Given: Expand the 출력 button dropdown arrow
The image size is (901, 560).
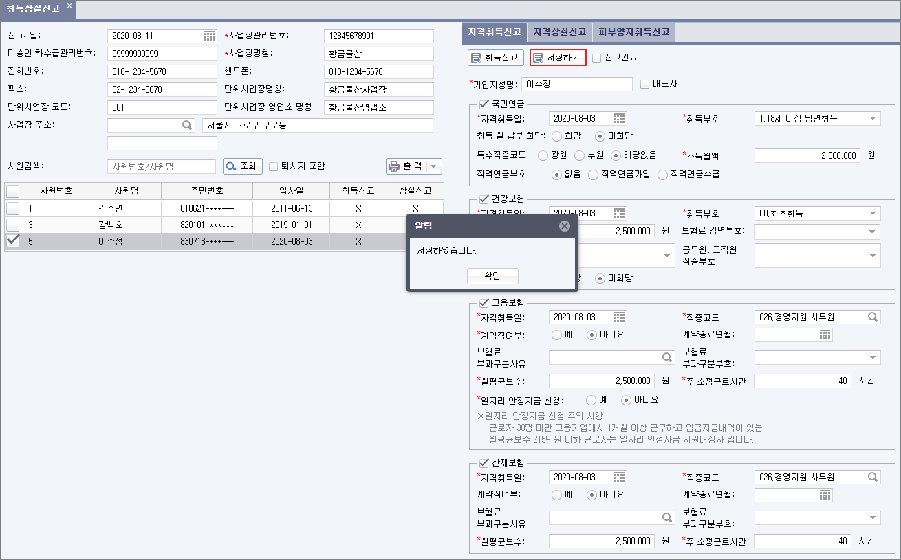Looking at the screenshot, I should (x=433, y=166).
